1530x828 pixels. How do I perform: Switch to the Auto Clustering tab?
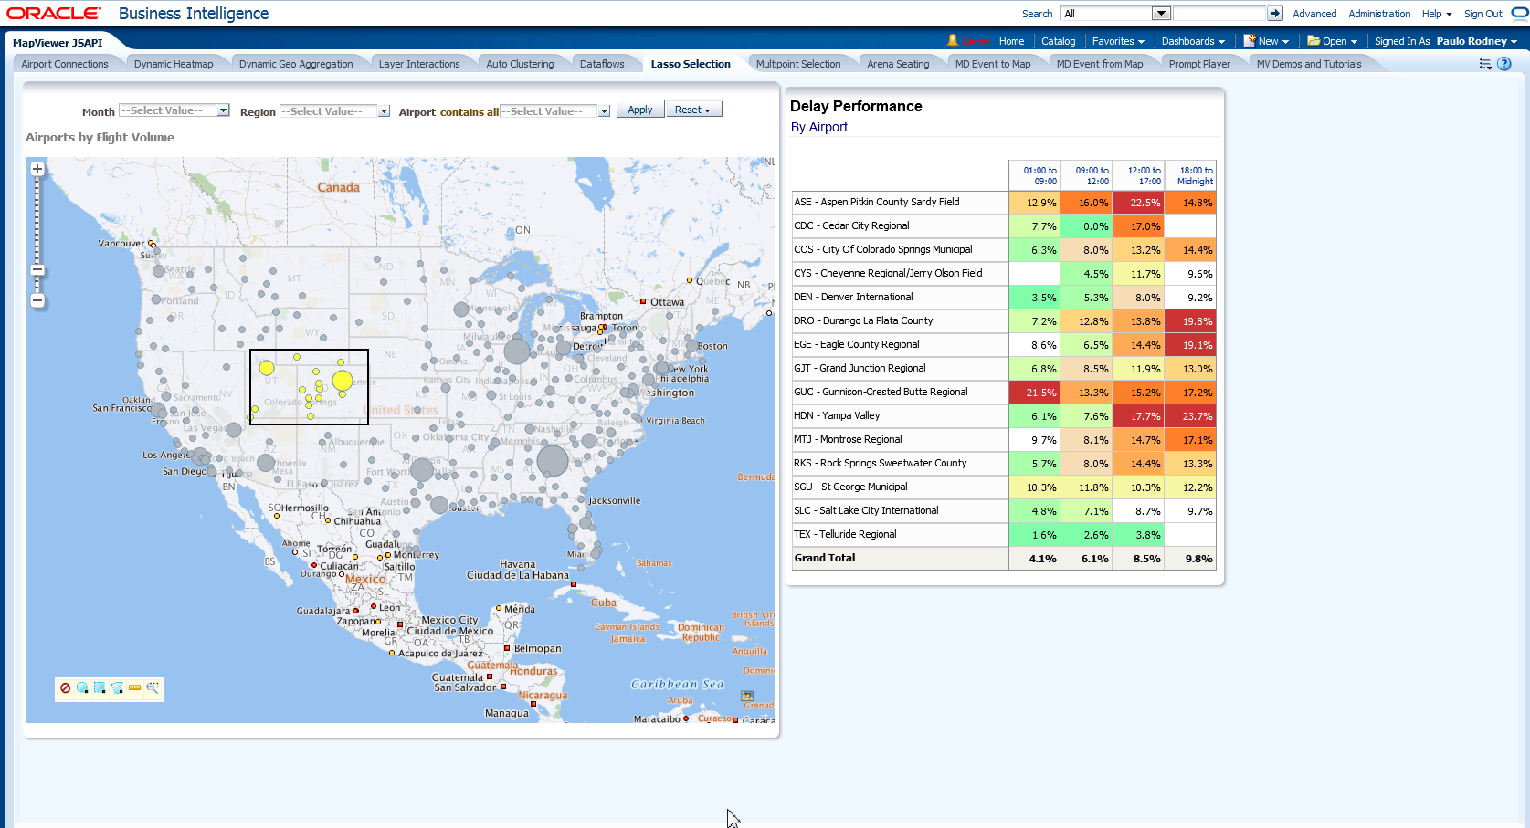(520, 64)
